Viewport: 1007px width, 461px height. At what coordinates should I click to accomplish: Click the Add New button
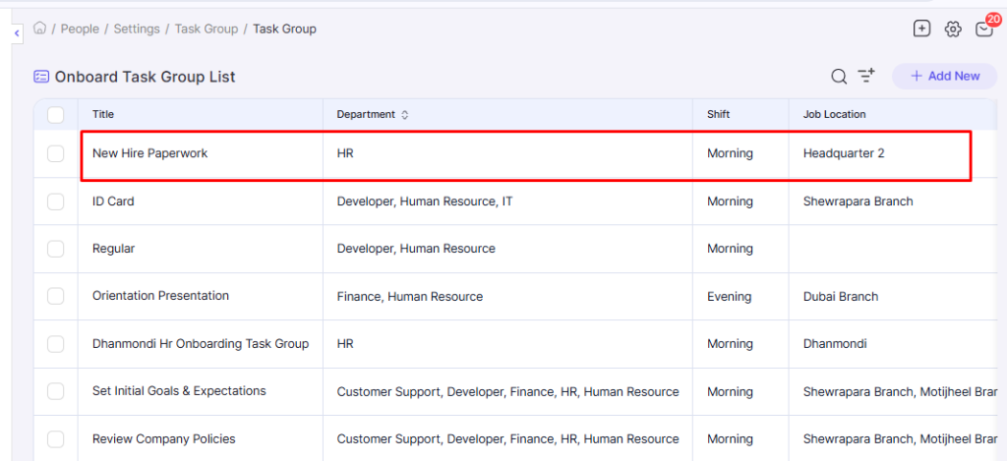[945, 76]
